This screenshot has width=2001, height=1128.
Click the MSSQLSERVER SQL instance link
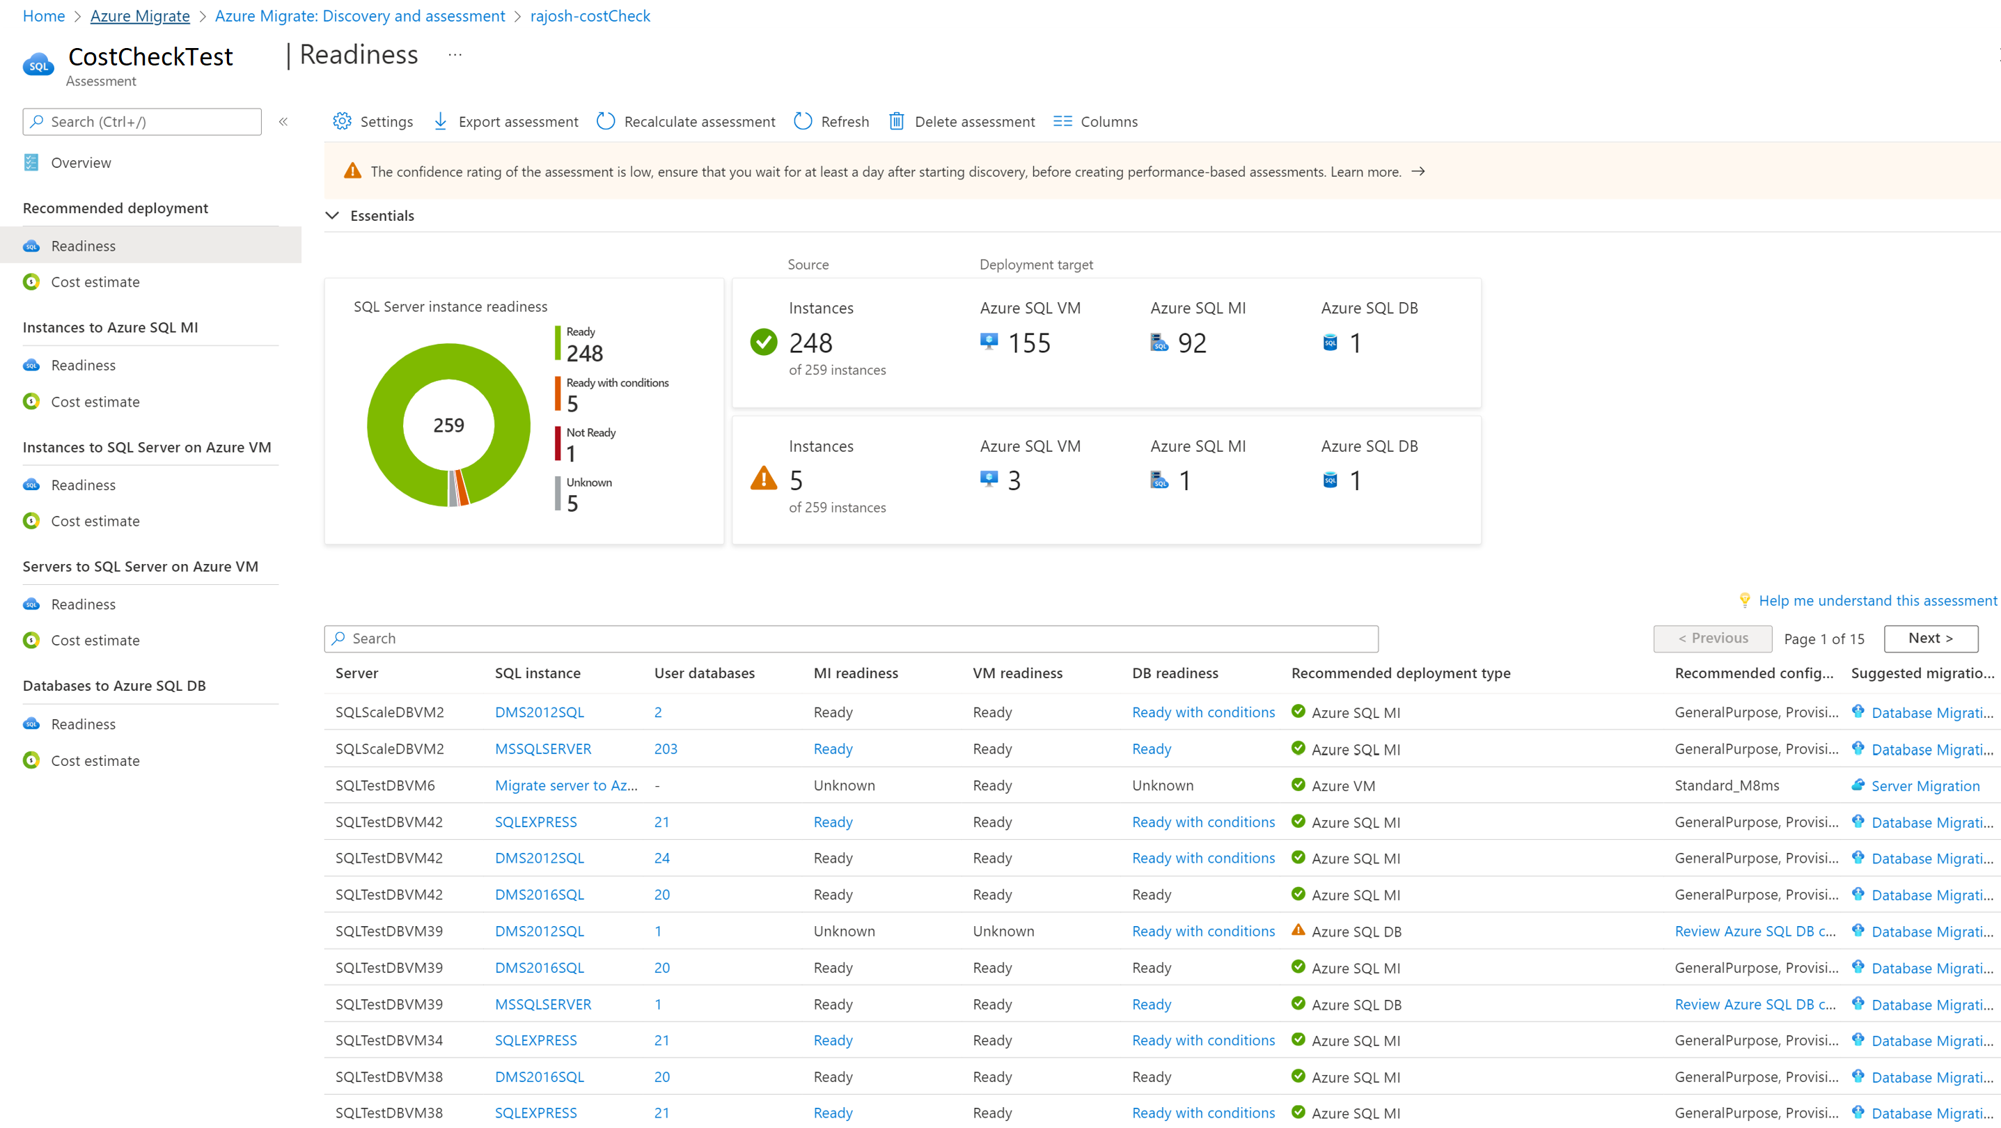[x=542, y=749]
